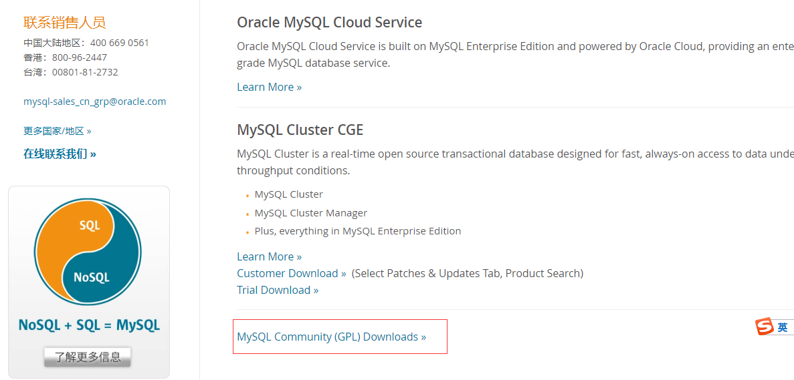Click the 联系销售人员 heading
Image resolution: width=794 pixels, height=380 pixels.
coord(64,23)
